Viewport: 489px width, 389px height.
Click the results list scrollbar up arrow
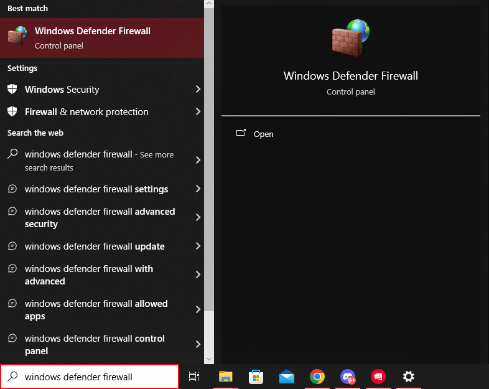(x=209, y=4)
